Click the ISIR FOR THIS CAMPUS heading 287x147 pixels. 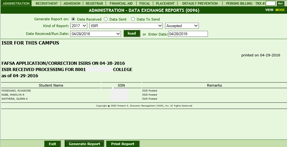click(30, 43)
